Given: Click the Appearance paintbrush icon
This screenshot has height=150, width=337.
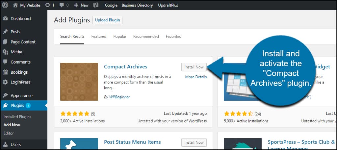Looking at the screenshot, I should [x=5, y=95].
